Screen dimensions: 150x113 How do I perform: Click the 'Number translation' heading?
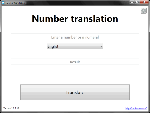75,19
